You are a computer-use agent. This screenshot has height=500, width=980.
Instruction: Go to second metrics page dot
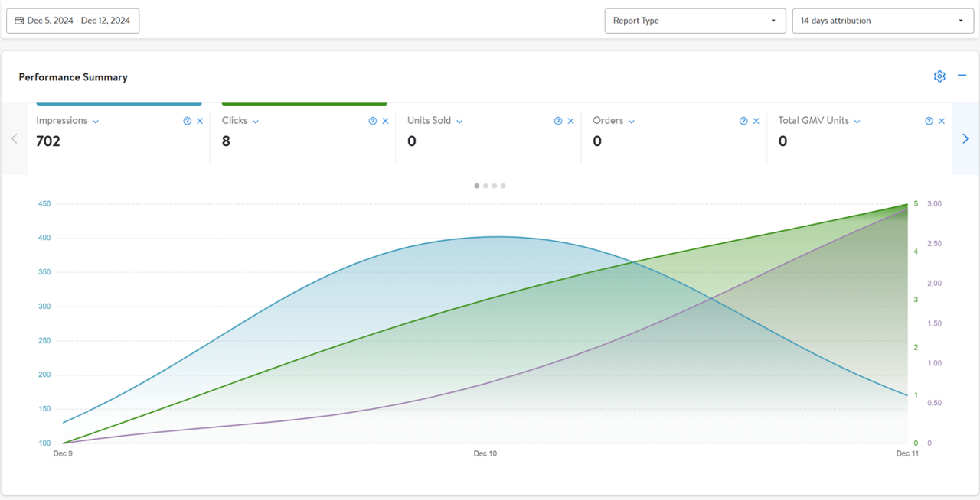485,186
